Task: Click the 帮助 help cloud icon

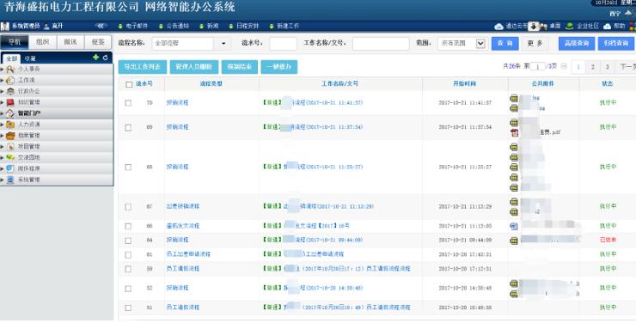Action: coord(607,27)
